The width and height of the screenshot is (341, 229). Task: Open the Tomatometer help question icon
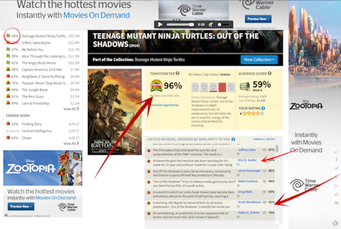pos(178,74)
